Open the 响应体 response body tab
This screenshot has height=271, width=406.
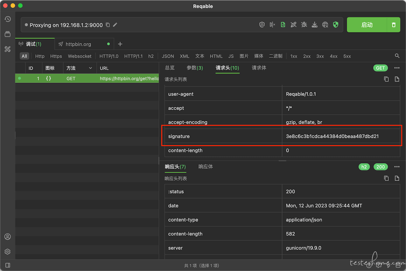(x=205, y=167)
